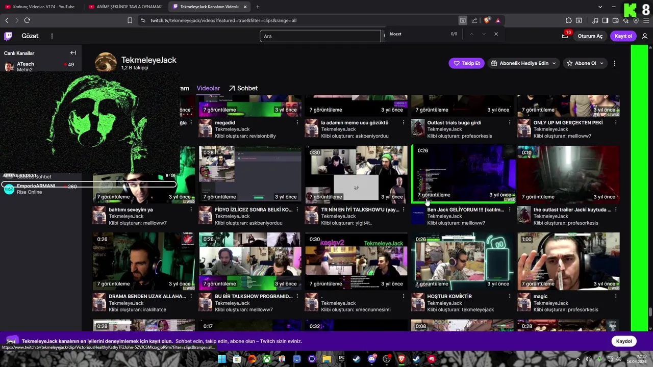Switch to ANİME ŞEKLİNDE TAVLA tab
This screenshot has width=653, height=367.
pos(125,7)
